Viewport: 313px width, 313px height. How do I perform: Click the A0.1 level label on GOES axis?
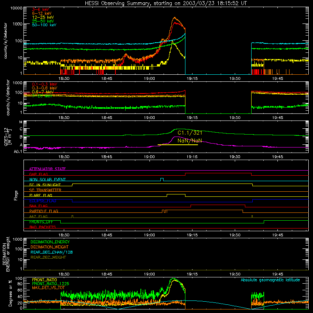18,151
